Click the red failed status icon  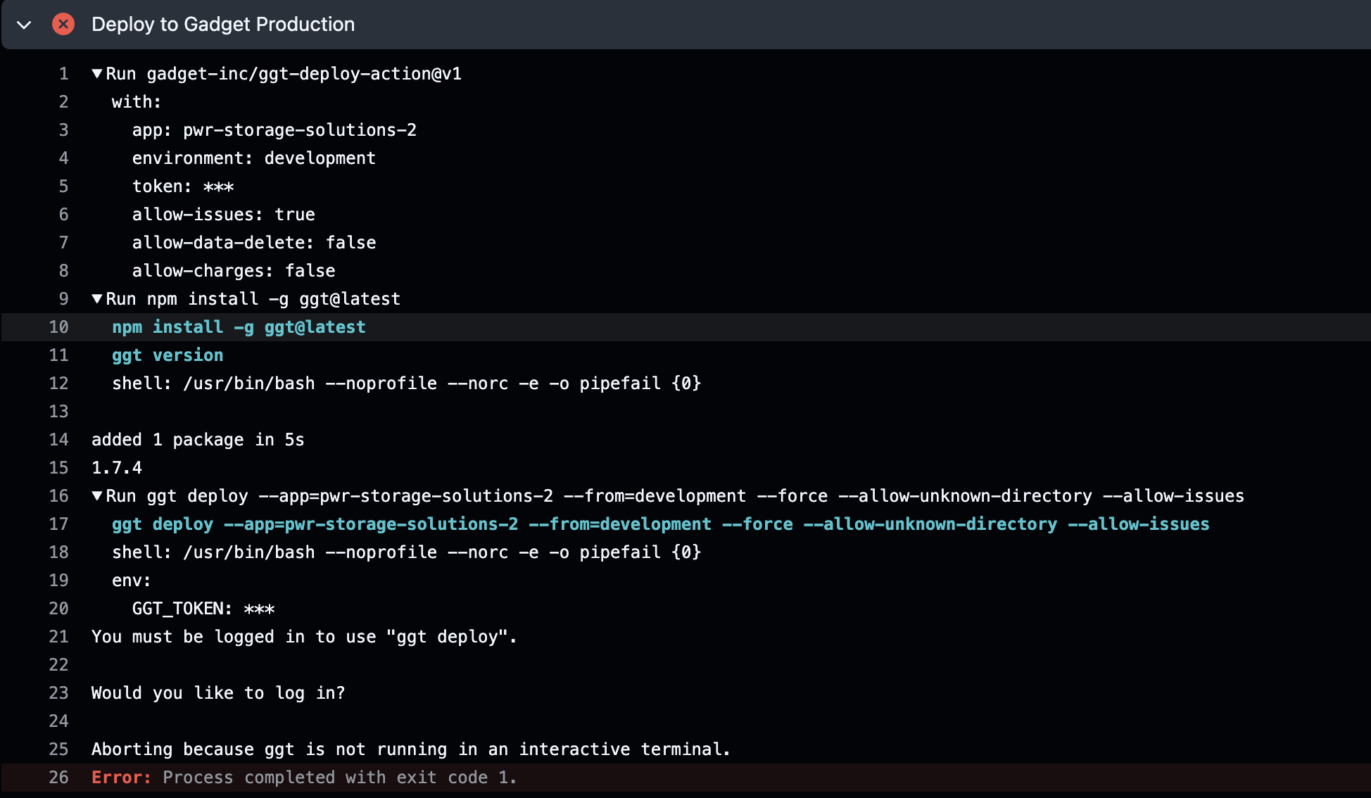coord(63,25)
